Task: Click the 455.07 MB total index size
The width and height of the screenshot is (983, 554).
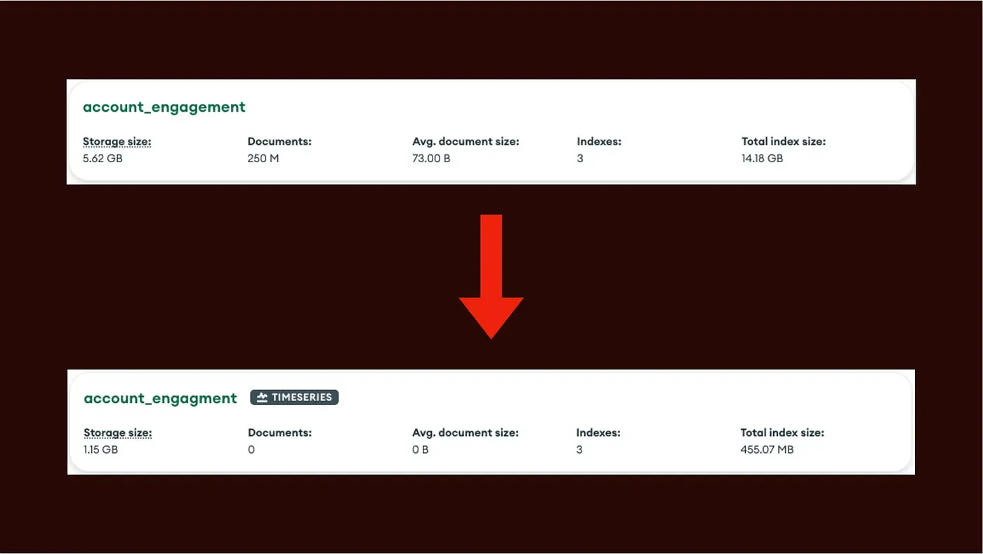Action: pyautogui.click(x=767, y=449)
